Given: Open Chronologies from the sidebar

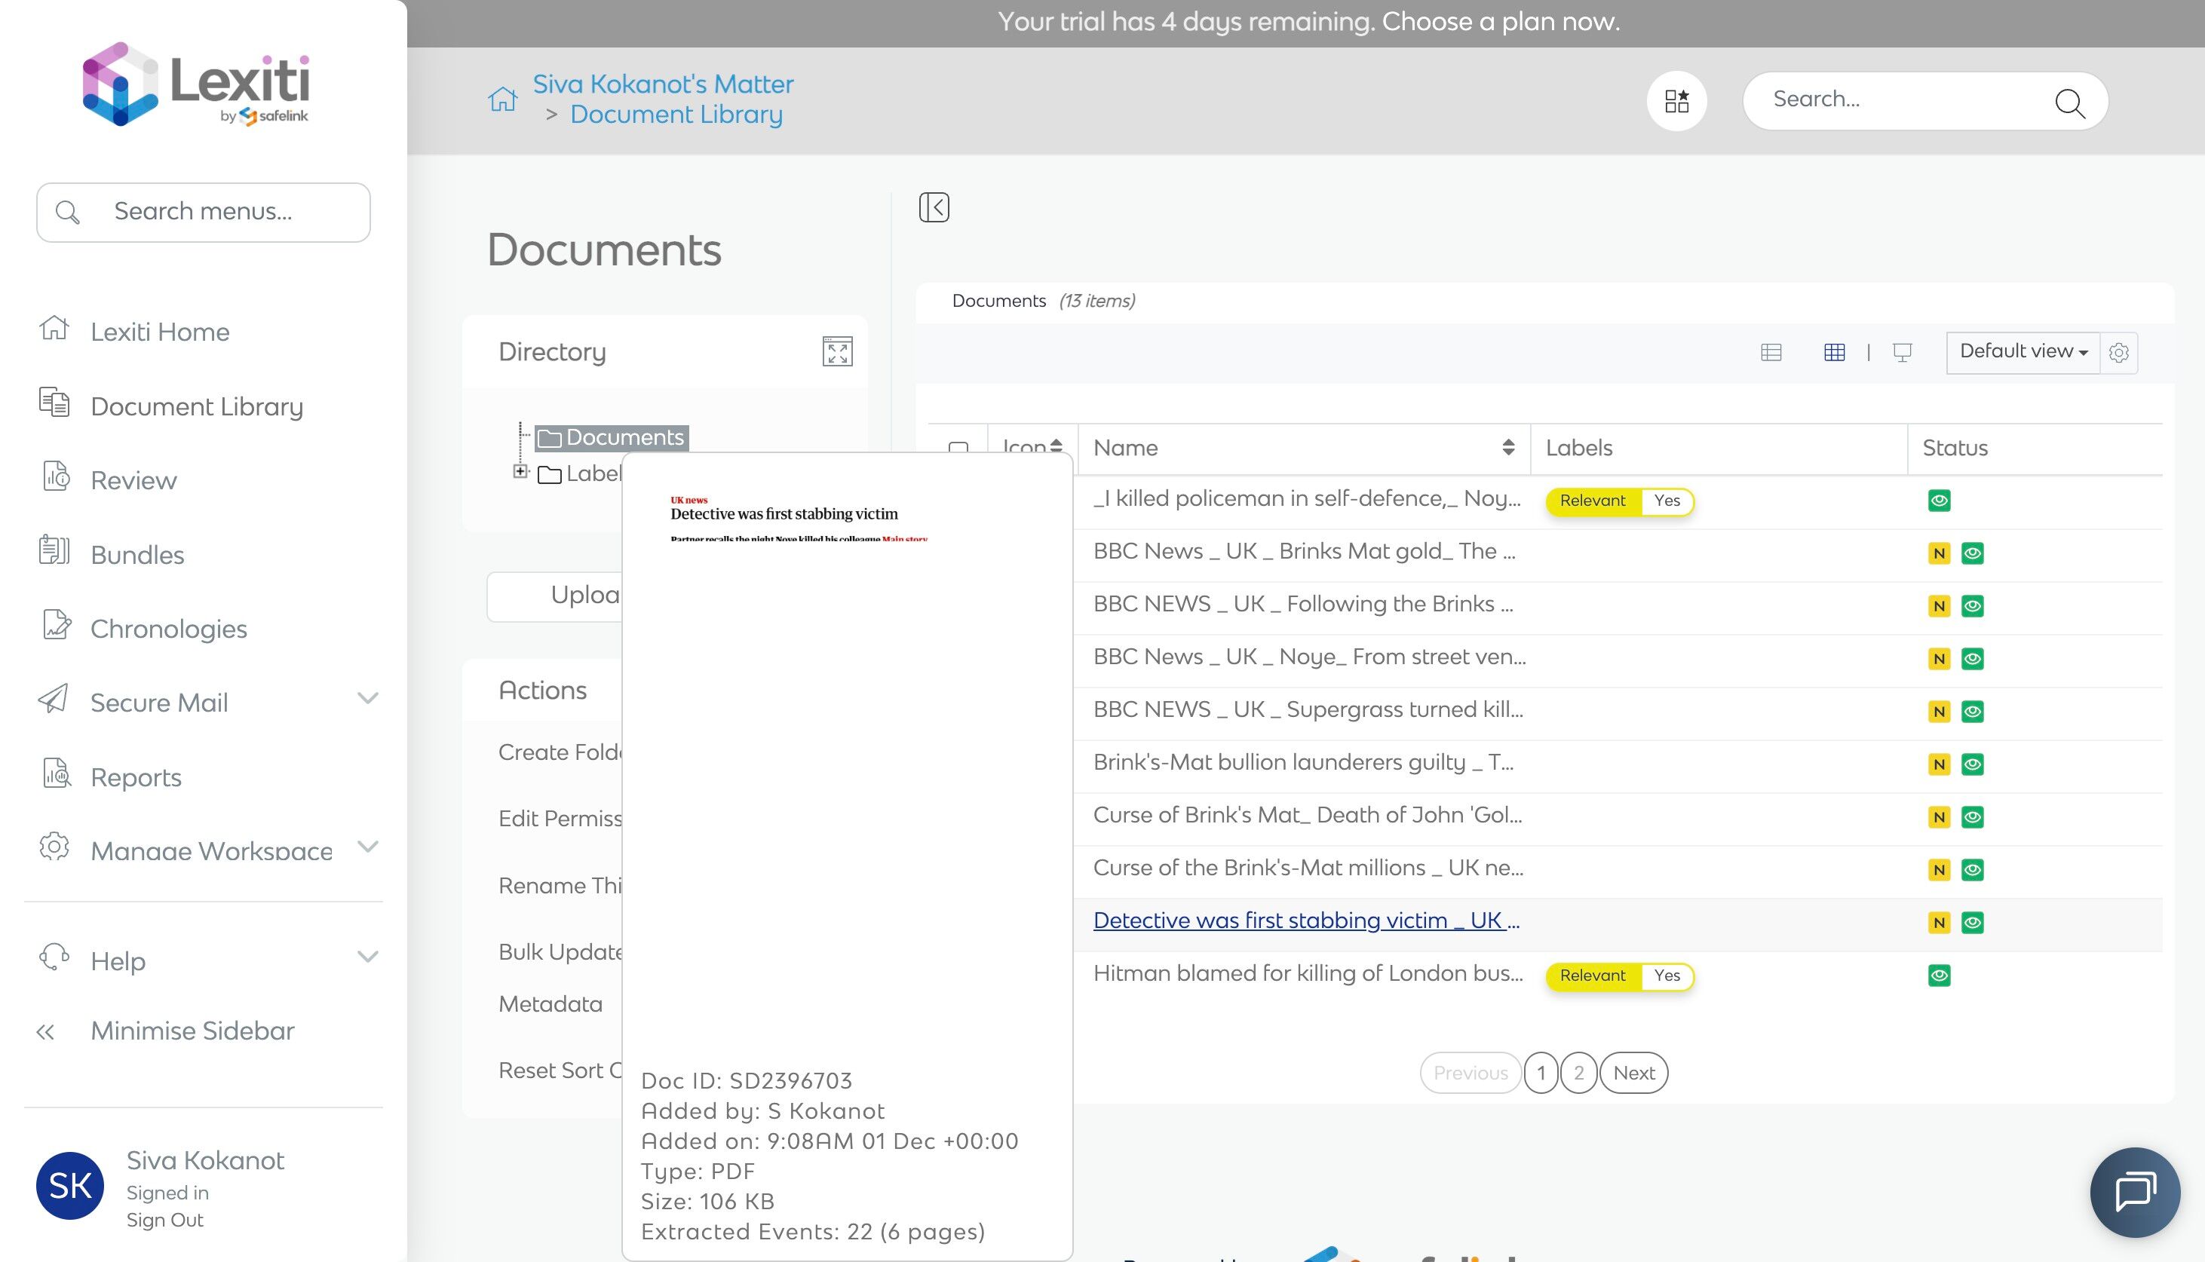Looking at the screenshot, I should 168,629.
